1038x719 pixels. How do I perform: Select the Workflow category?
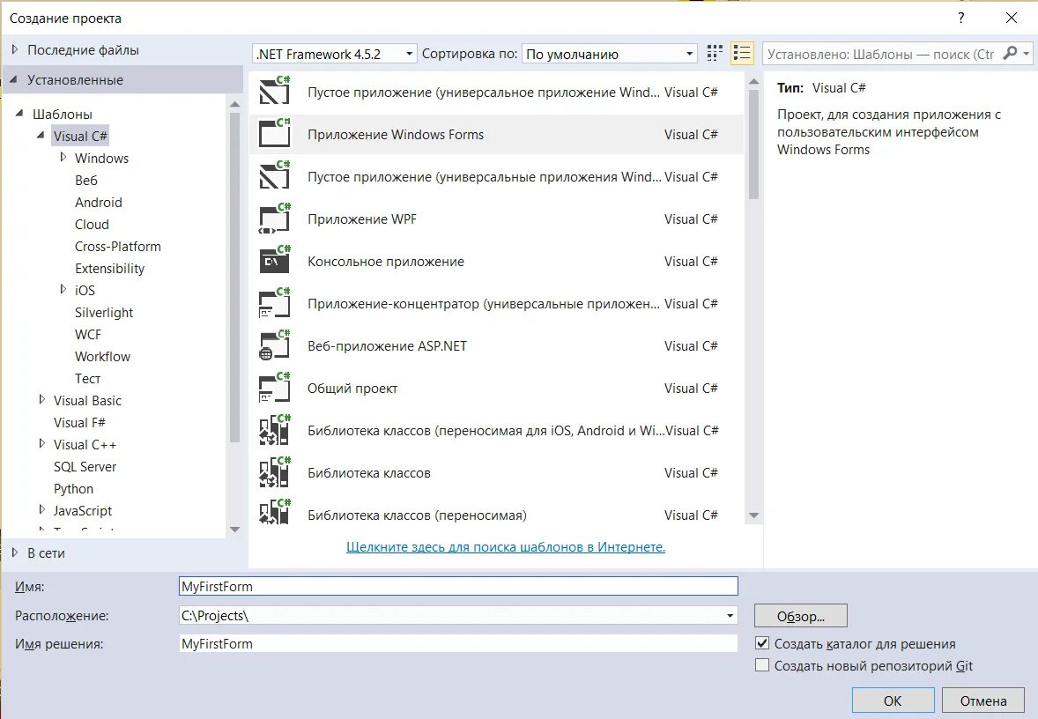click(102, 356)
